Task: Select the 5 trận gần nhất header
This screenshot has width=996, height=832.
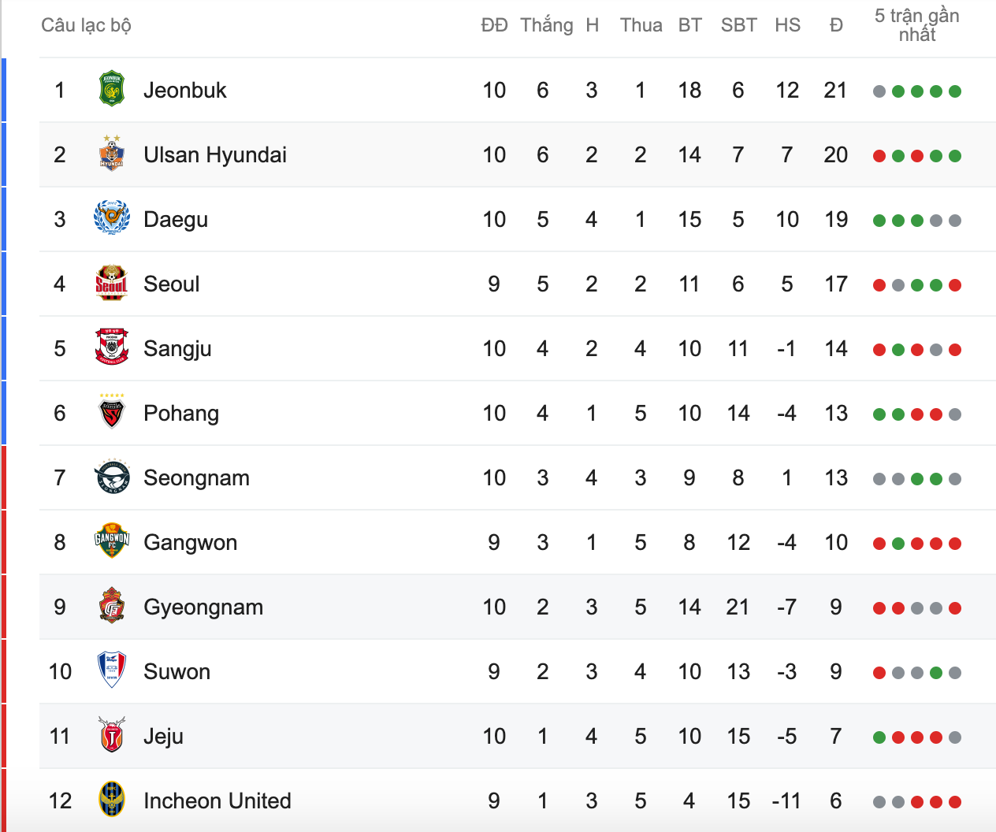Action: 917,25
